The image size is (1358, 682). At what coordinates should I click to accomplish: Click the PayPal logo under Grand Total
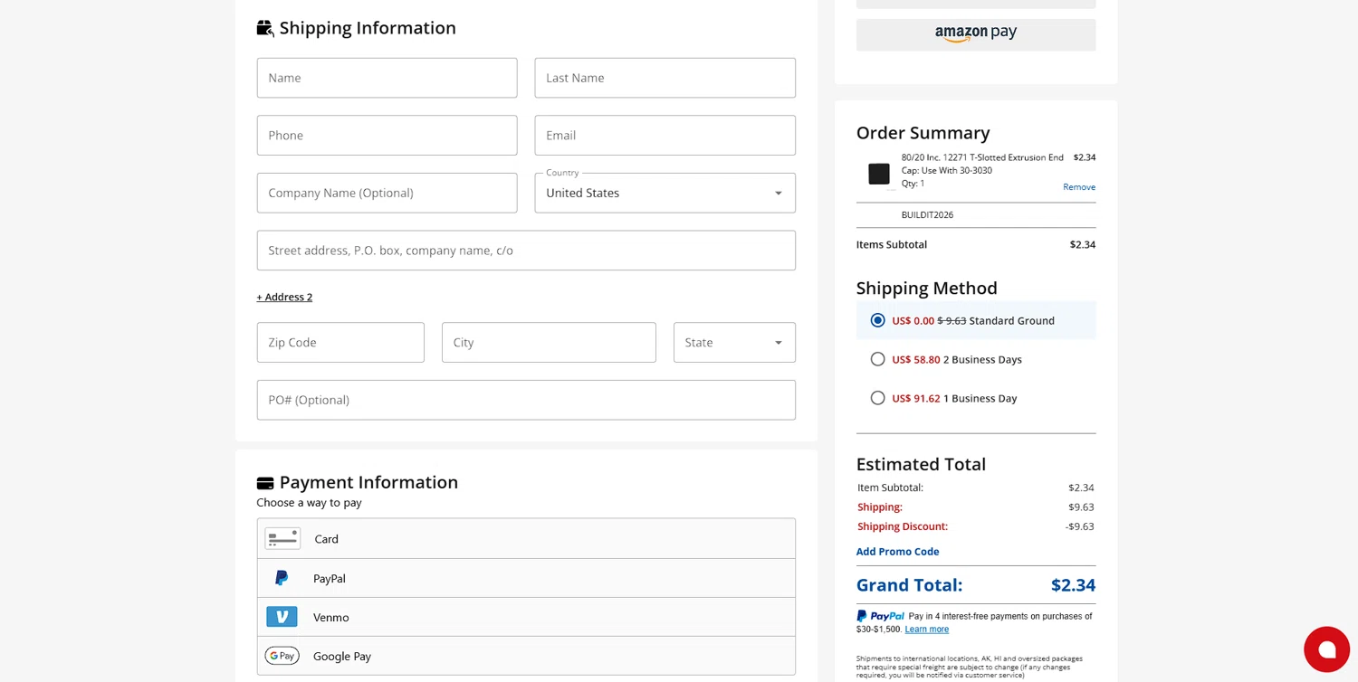click(x=881, y=616)
